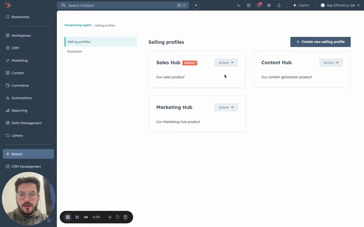Click the Prospecting Agent breadcrumb link
The width and height of the screenshot is (364, 227).
(x=78, y=25)
